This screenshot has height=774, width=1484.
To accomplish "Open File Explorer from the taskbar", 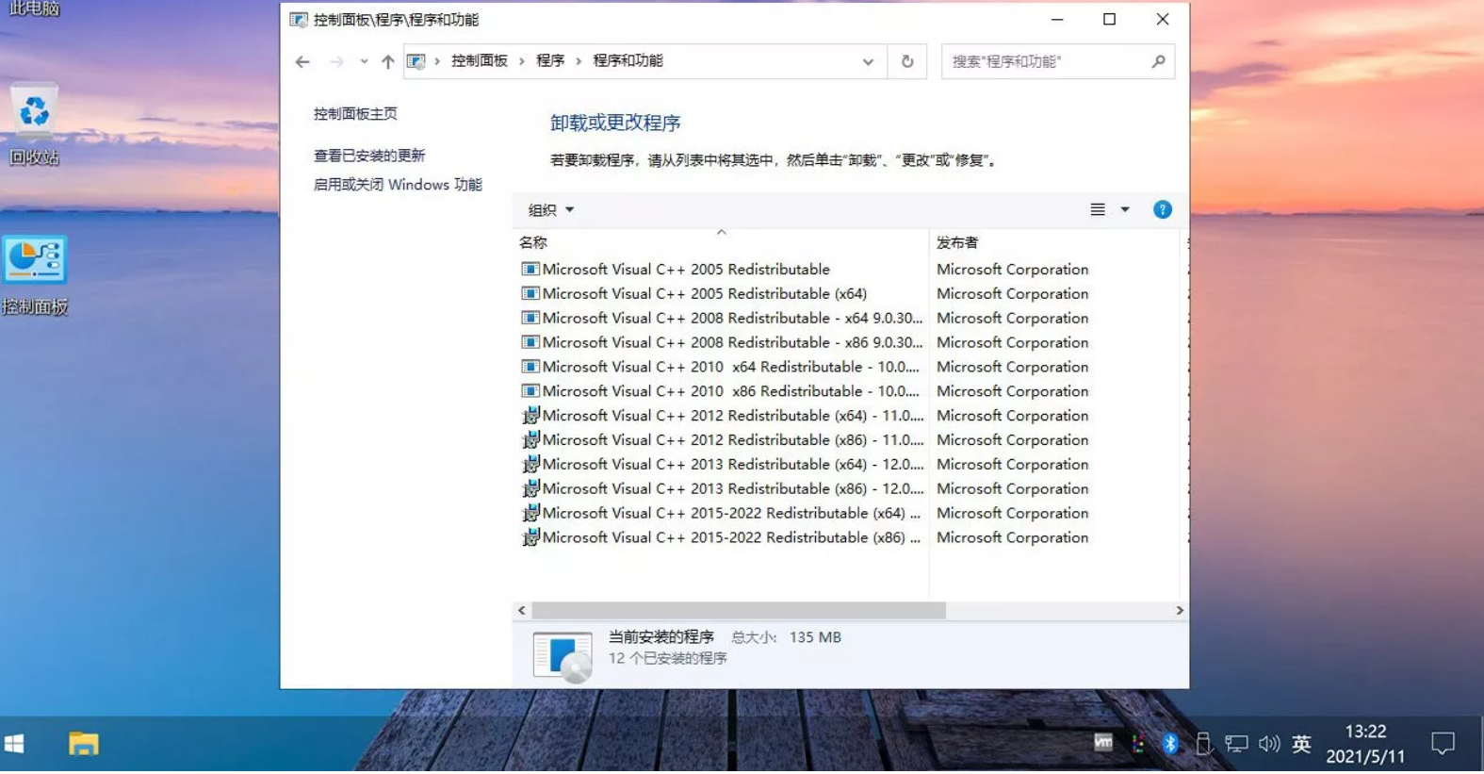I will tap(84, 745).
